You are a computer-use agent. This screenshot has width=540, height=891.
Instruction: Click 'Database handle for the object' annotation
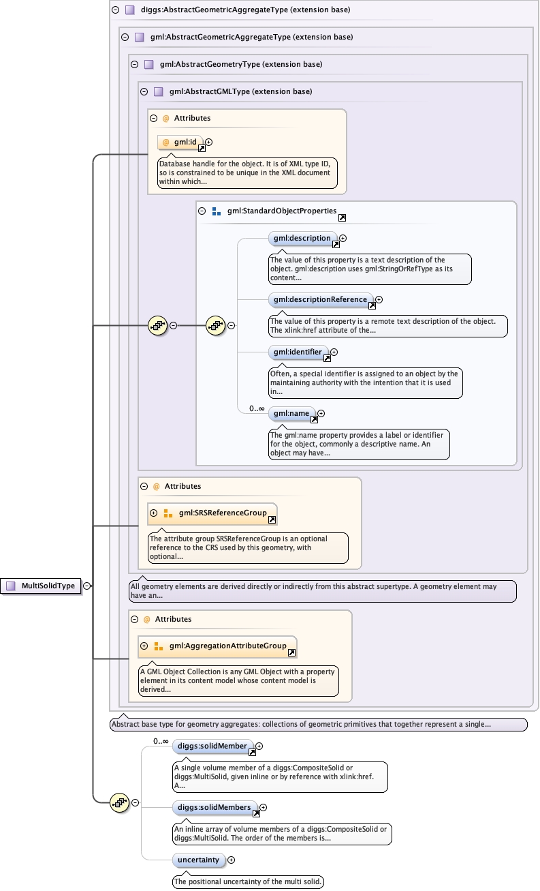[x=247, y=173]
